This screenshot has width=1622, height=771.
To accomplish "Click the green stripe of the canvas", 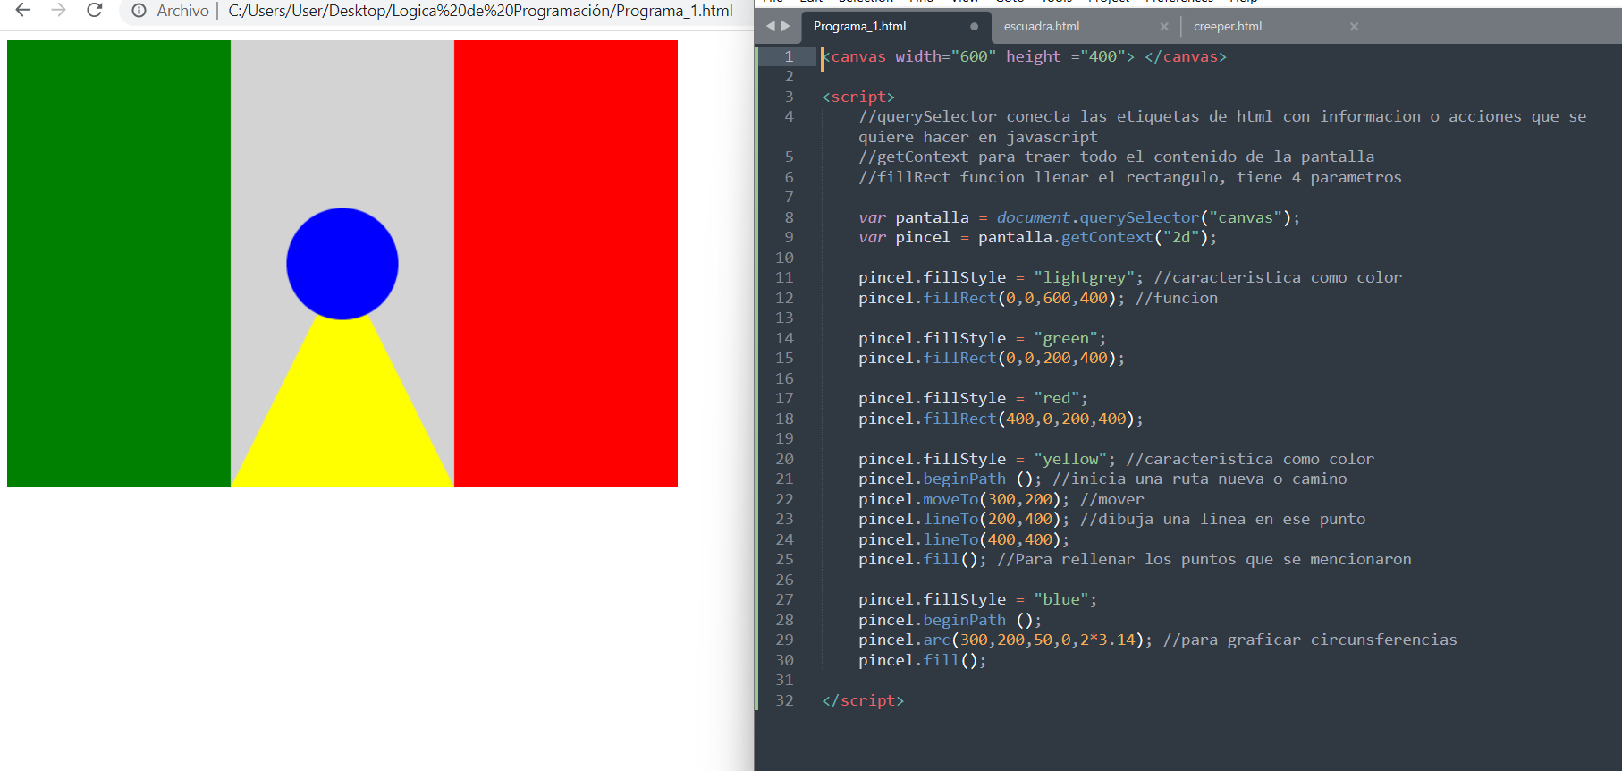I will [x=119, y=264].
